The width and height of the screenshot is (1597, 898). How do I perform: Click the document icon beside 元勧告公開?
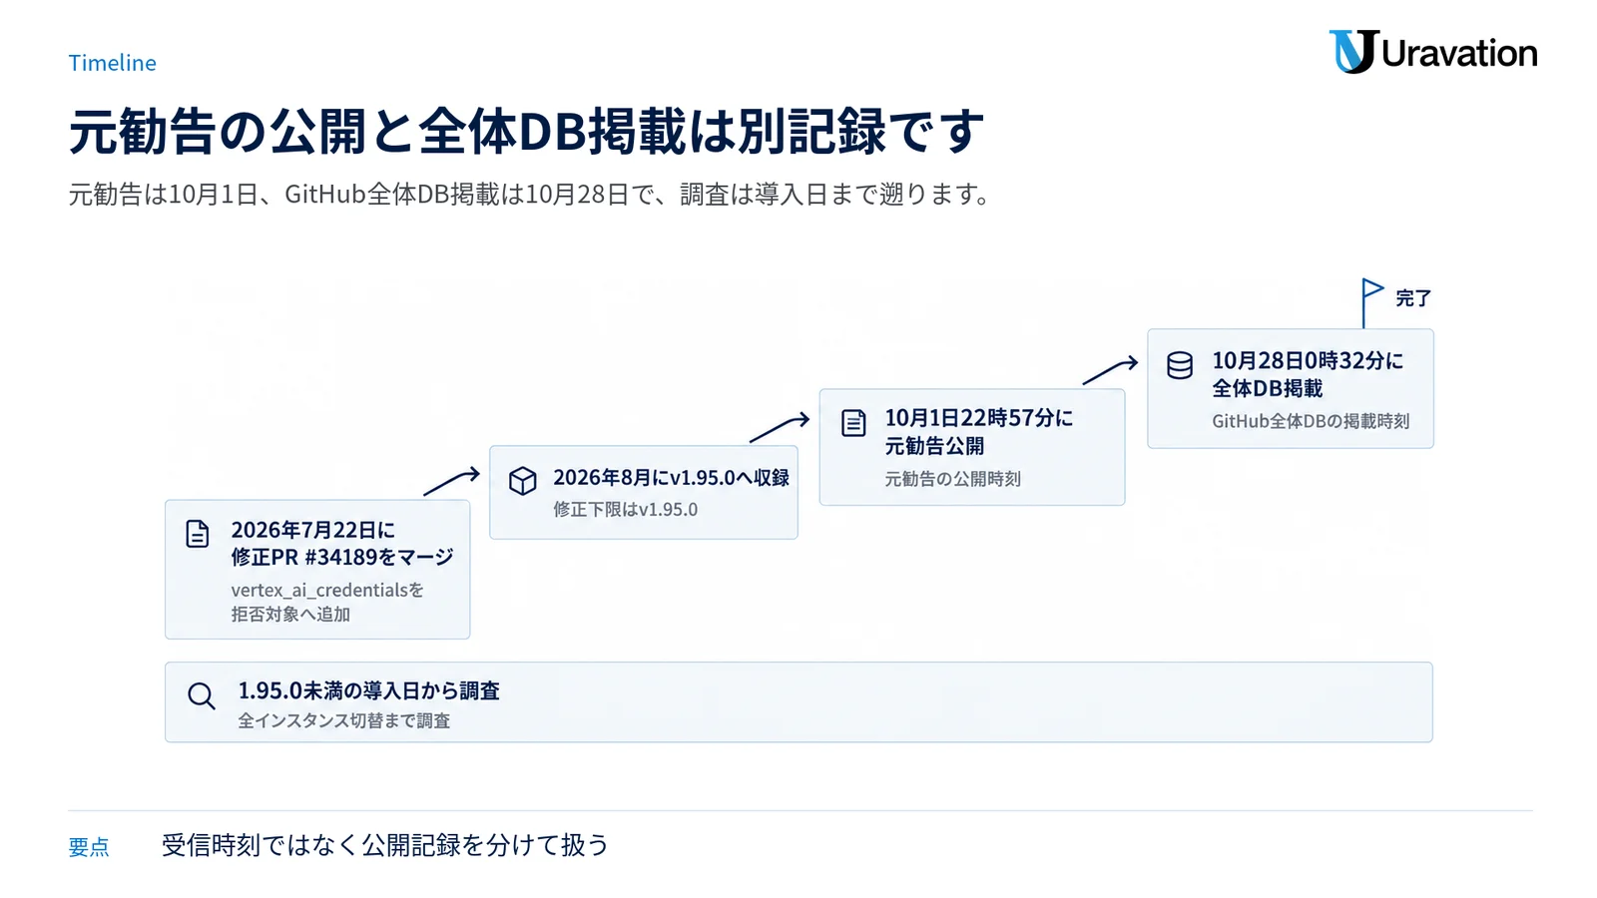853,423
